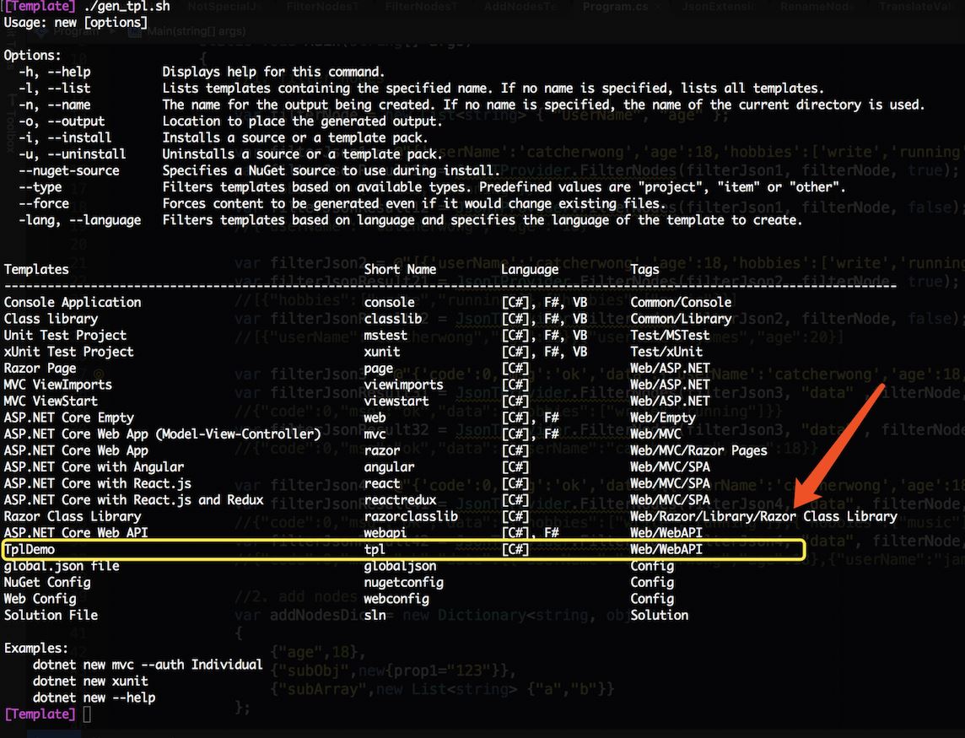Click the 'dotnet new mvc --auth Individual' example
This screenshot has width=965, height=738.
[148, 665]
